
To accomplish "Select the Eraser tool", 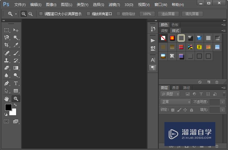I will [x=6, y=68].
